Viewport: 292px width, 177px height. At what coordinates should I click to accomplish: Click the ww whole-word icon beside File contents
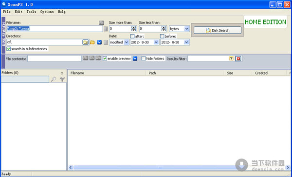(98, 58)
